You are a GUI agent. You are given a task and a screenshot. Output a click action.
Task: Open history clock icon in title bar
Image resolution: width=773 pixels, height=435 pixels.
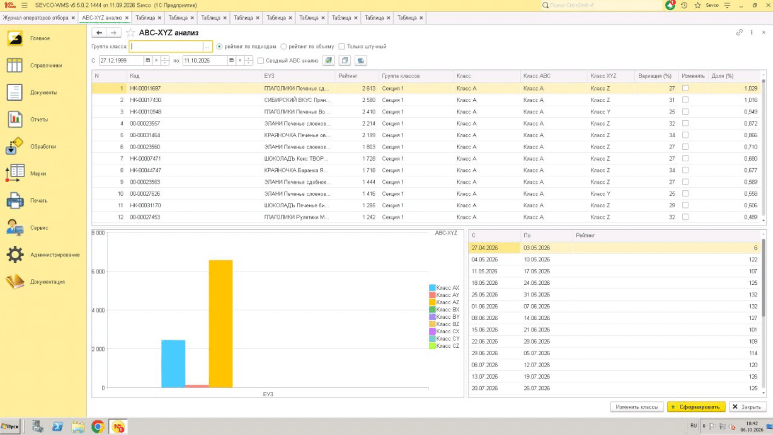[684, 5]
